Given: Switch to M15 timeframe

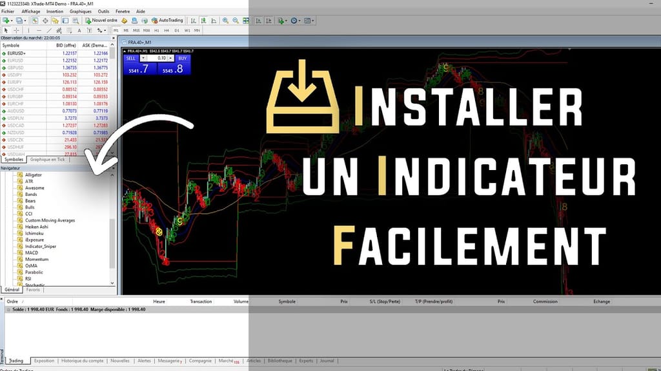Looking at the screenshot, I should pos(136,30).
